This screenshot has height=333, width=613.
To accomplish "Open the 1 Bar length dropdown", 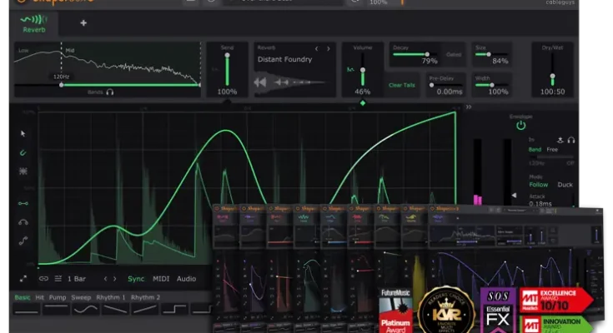I will click(x=76, y=279).
